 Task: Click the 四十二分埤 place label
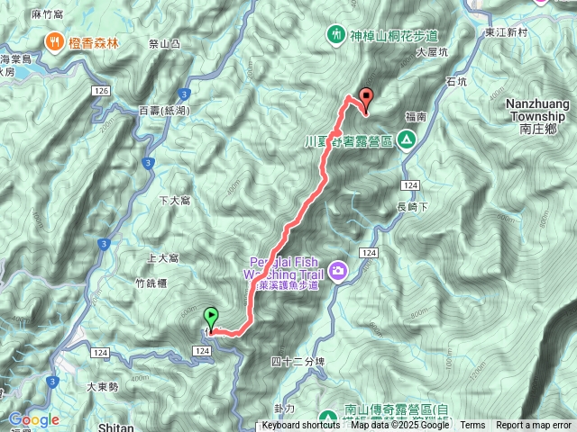point(298,362)
